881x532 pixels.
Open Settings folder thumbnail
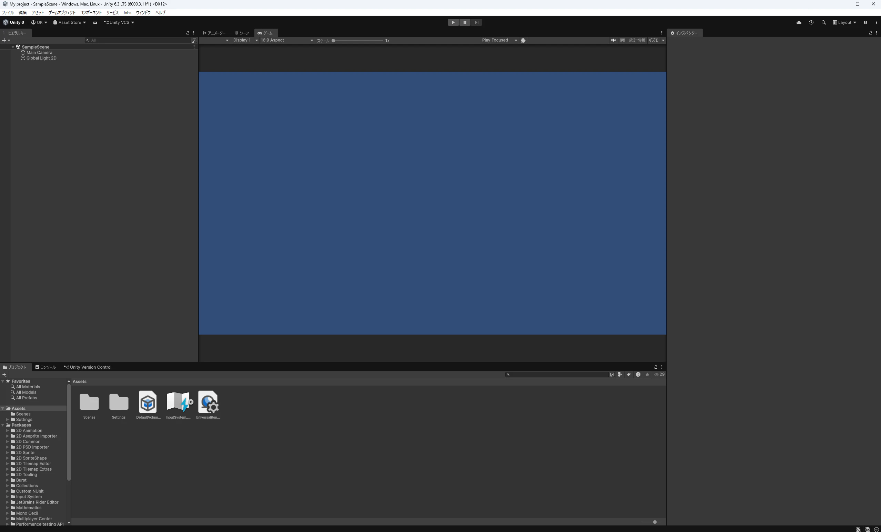pos(119,402)
